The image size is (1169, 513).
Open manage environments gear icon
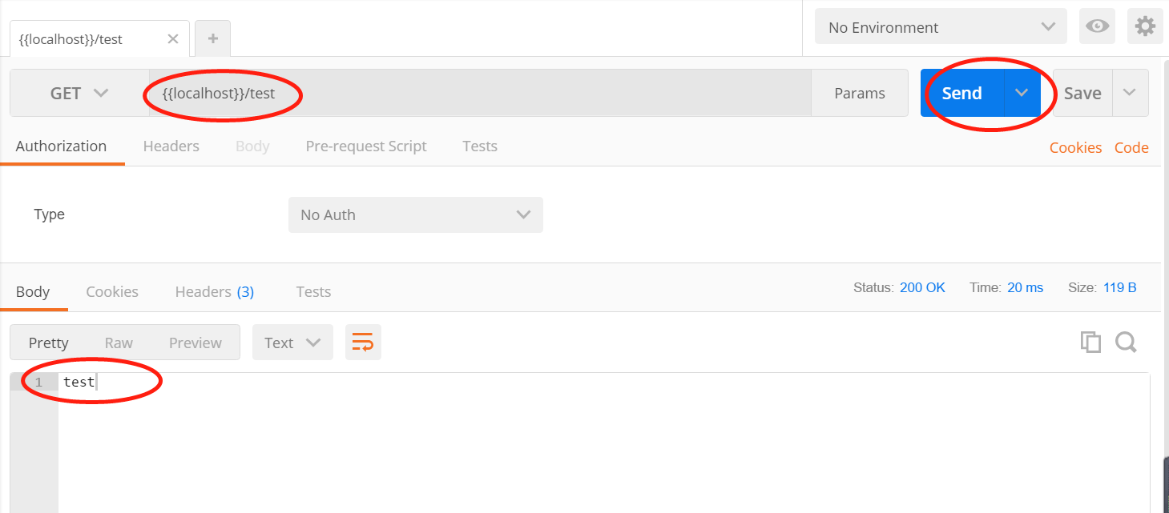coord(1145,26)
